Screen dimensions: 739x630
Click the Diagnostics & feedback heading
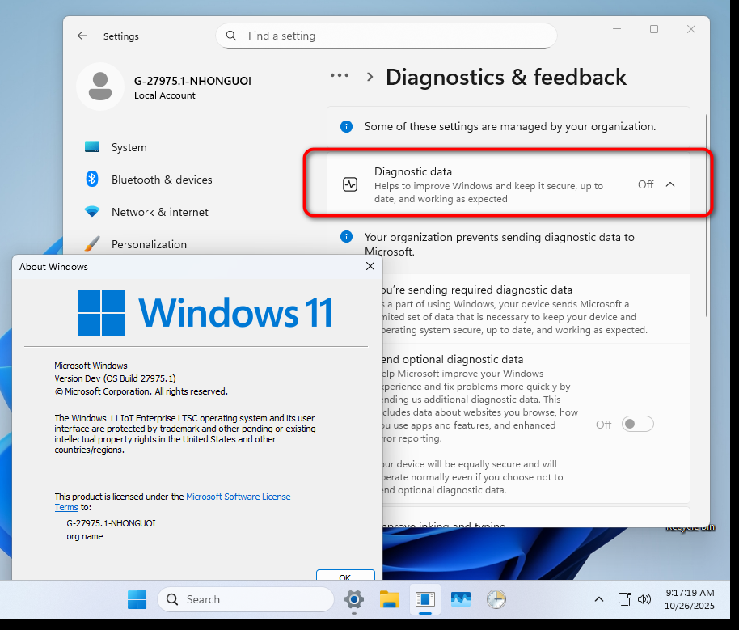[x=506, y=77]
